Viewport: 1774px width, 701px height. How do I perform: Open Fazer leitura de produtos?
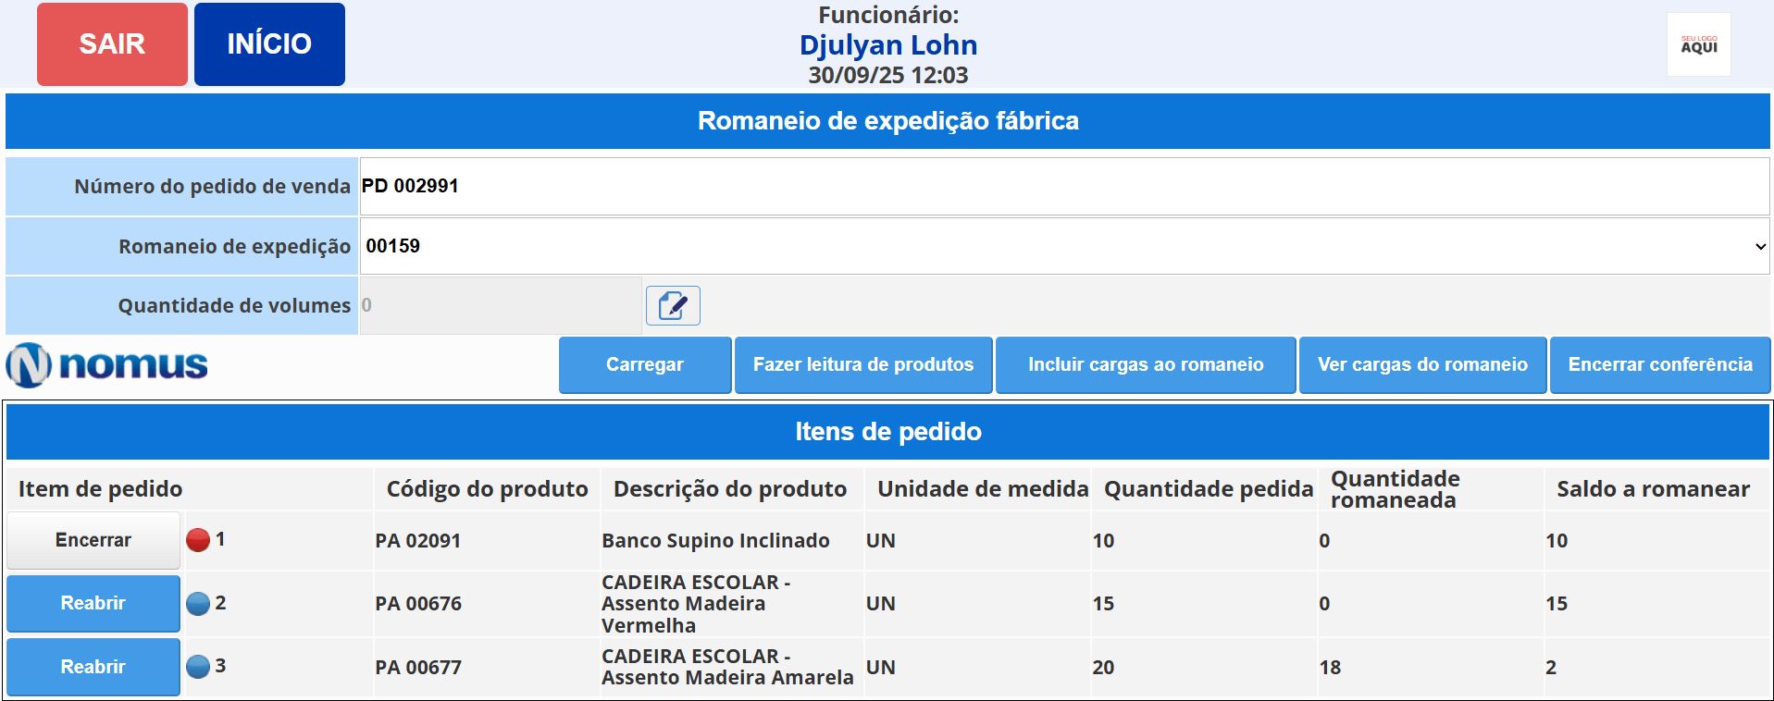click(x=862, y=365)
